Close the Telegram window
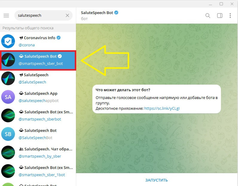The image size is (238, 186). (x=232, y=4)
